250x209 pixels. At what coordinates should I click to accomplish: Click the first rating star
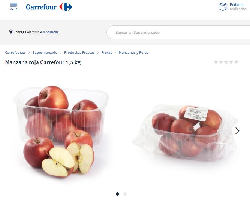[216, 62]
